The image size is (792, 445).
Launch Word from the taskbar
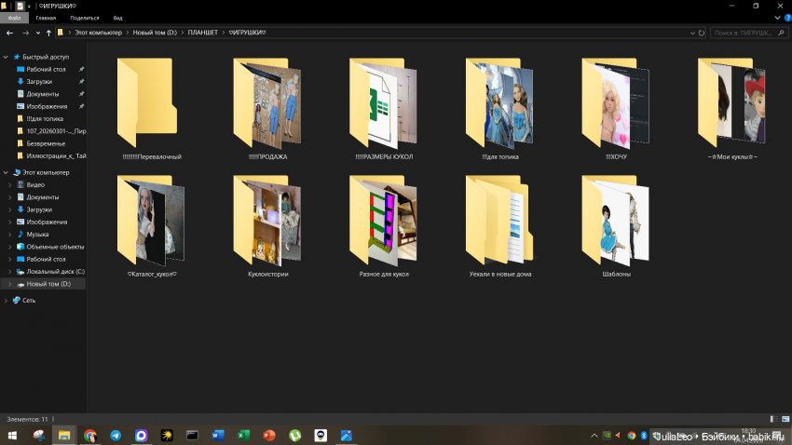[x=218, y=435]
